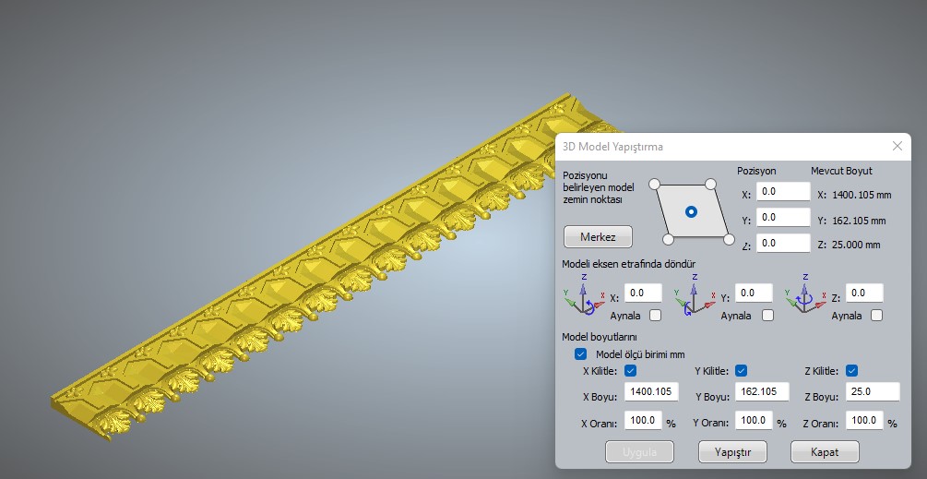Image resolution: width=927 pixels, height=479 pixels.
Task: Click the Z axis rotation icon
Action: pos(803,297)
